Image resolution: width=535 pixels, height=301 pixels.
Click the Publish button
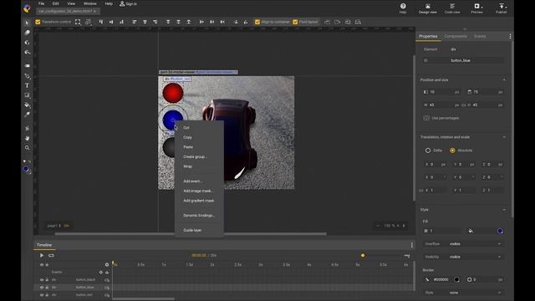pyautogui.click(x=502, y=8)
